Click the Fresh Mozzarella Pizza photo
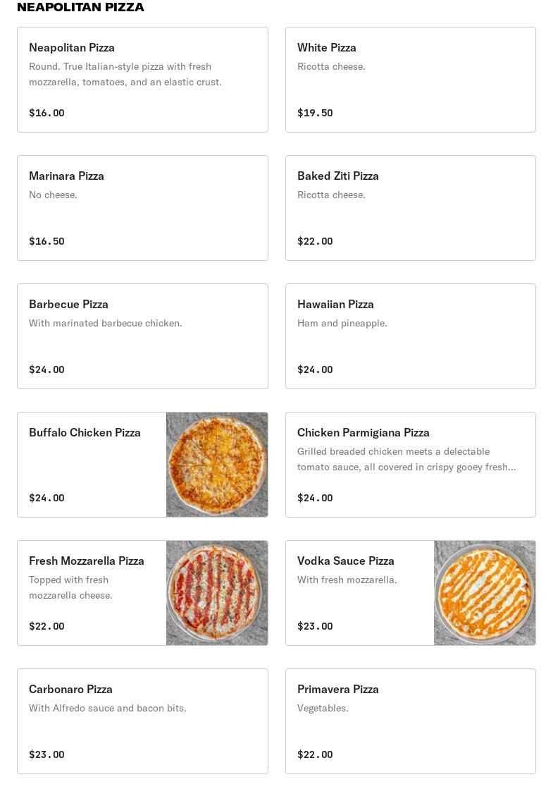This screenshot has height=789, width=553. click(217, 593)
